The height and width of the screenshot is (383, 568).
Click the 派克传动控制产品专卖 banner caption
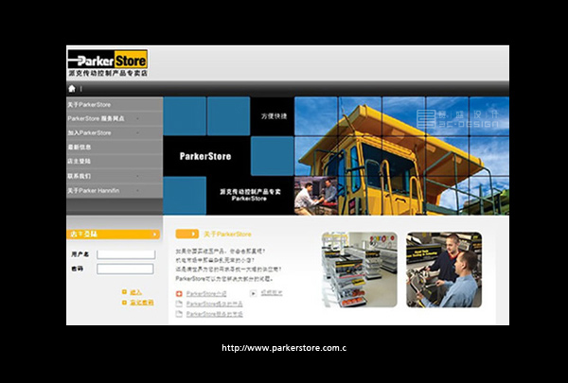pyautogui.click(x=250, y=191)
